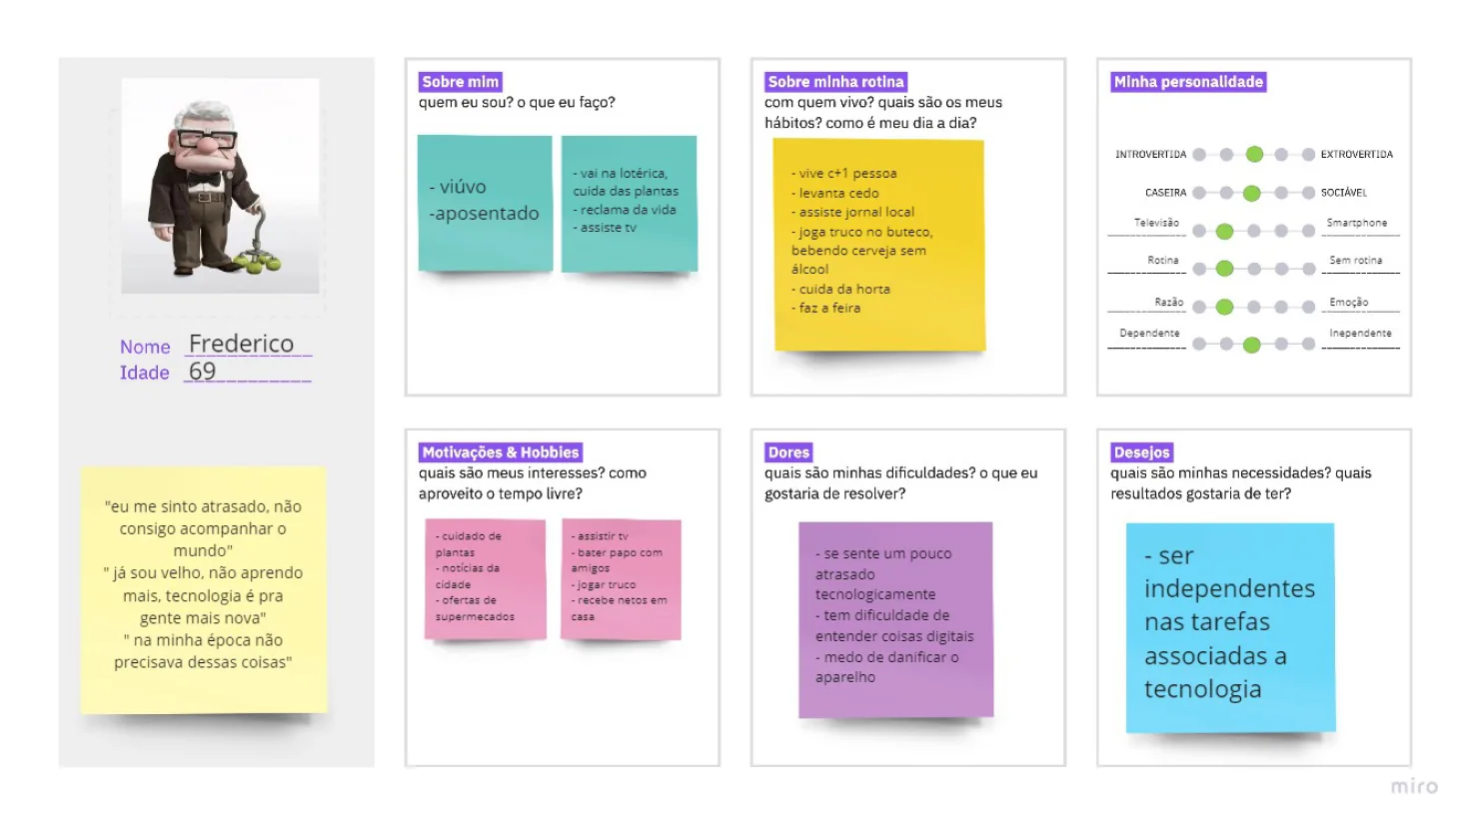Select the green dot on Caseira–Sociável scale
This screenshot has width=1472, height=828.
click(1251, 193)
